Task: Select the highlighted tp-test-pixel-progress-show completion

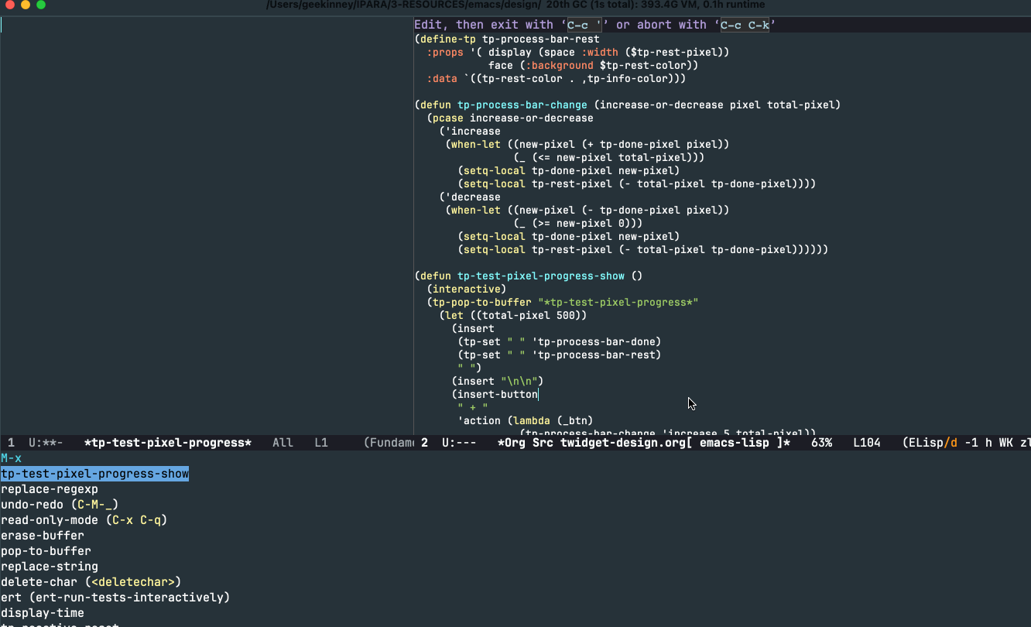Action: 94,473
